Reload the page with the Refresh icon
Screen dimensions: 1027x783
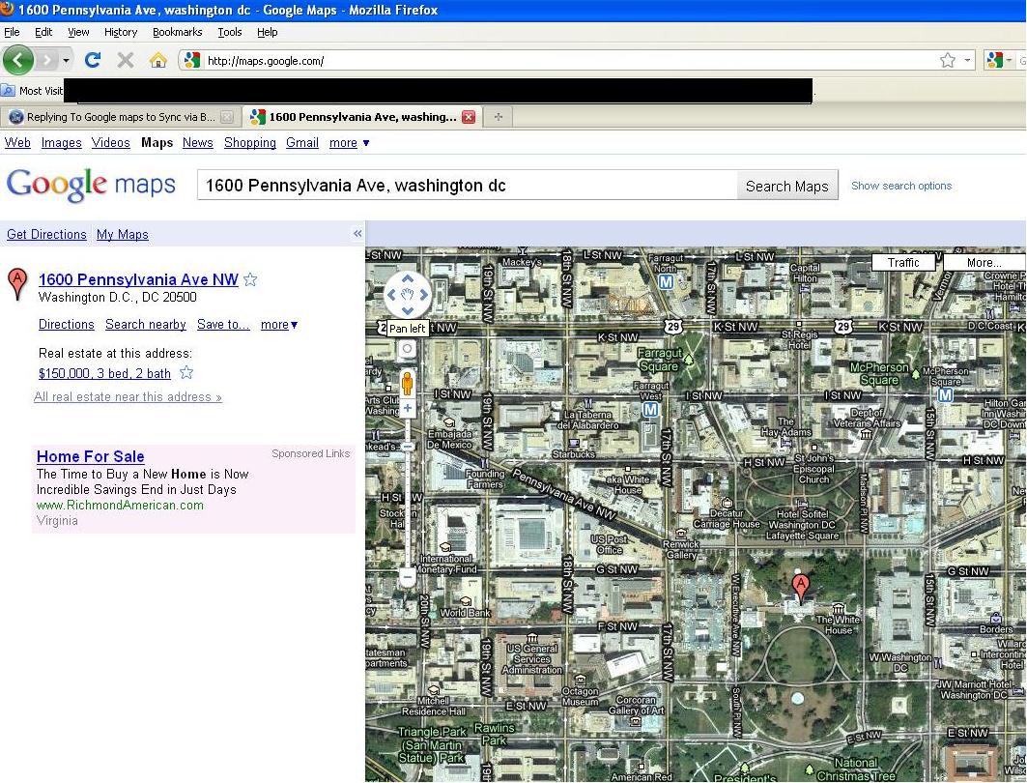tap(93, 60)
